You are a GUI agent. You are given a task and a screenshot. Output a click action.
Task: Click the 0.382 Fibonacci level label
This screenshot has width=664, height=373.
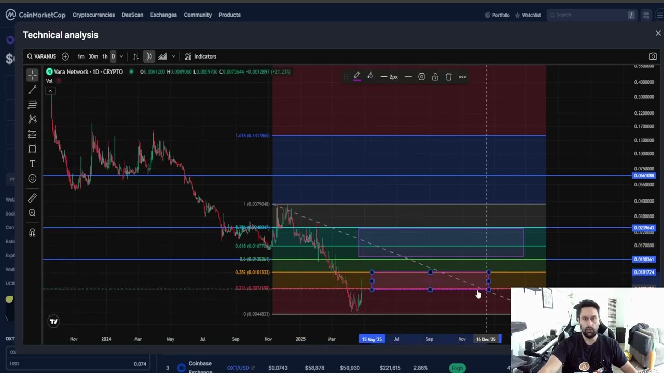point(253,272)
